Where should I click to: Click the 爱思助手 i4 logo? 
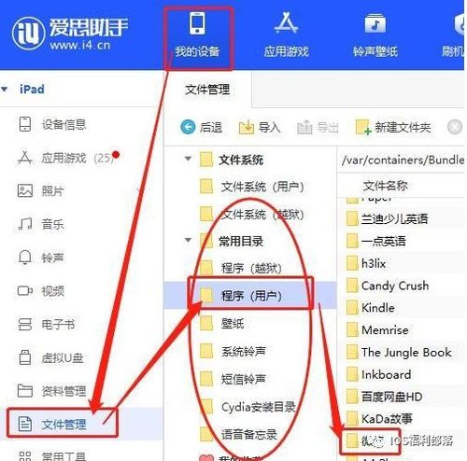(70, 34)
